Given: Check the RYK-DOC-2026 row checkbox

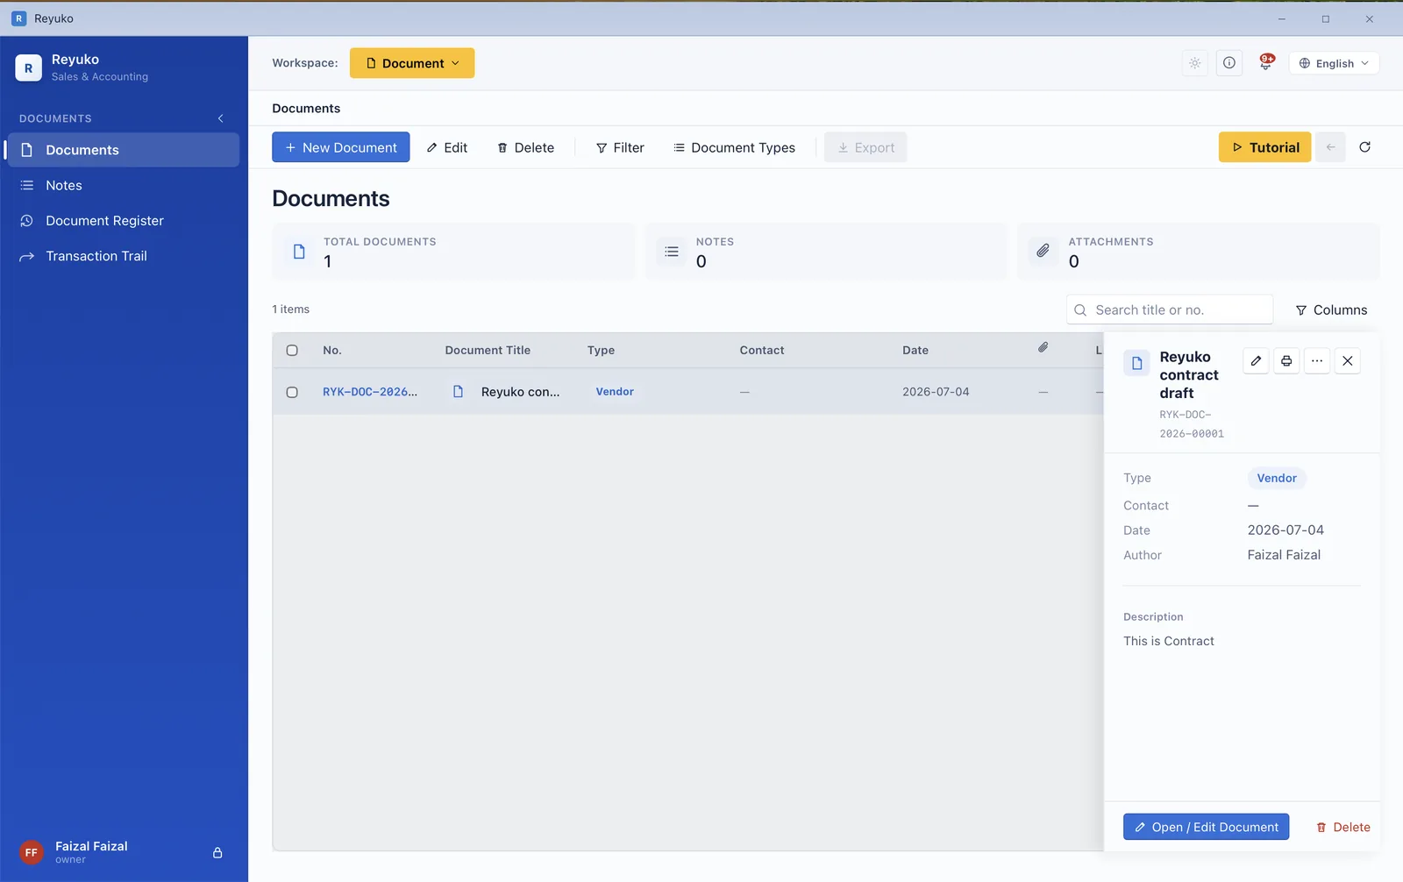Looking at the screenshot, I should point(292,393).
